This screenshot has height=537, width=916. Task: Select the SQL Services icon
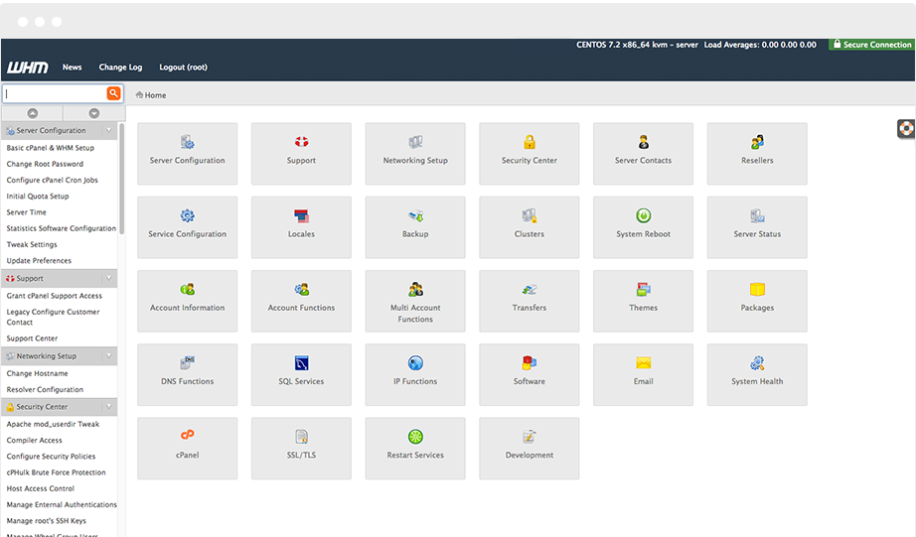tap(301, 363)
